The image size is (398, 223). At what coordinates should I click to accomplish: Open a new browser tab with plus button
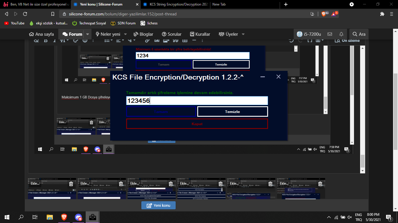[286, 4]
